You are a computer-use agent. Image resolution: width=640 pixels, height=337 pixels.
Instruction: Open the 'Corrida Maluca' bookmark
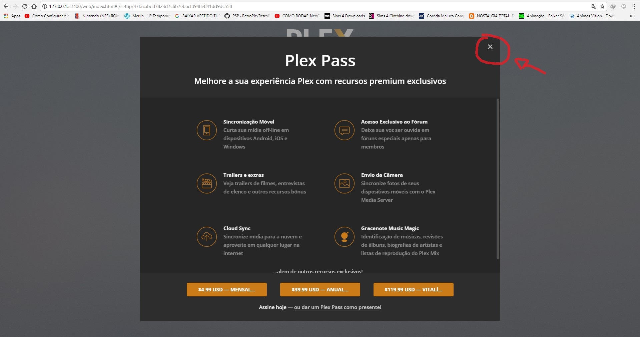pos(442,16)
